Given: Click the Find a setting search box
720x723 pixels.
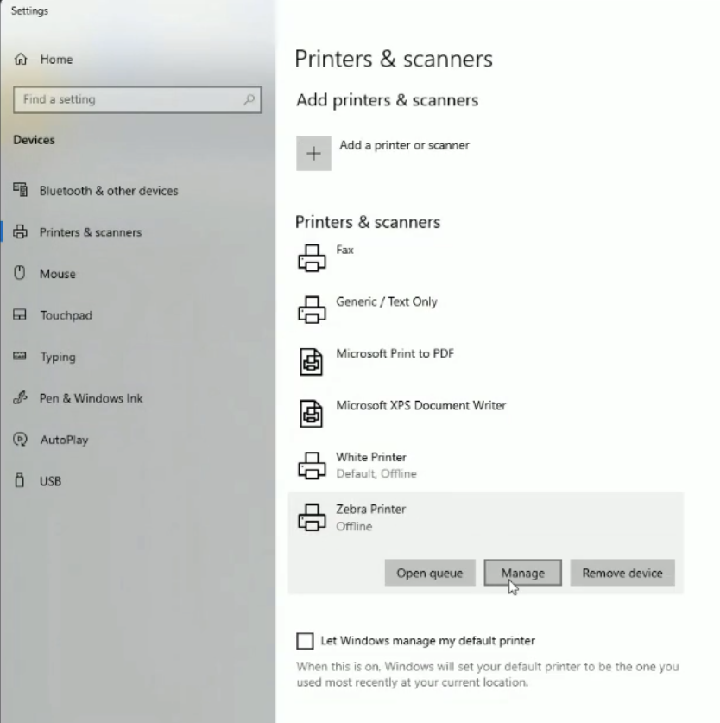Looking at the screenshot, I should coord(137,99).
